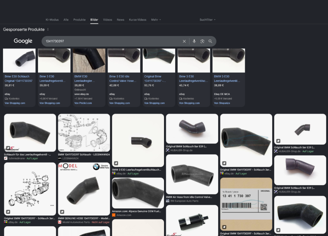Click delivery truck icon under 38,81 € eBay offer
This screenshot has height=236, width=328.
click(6, 99)
